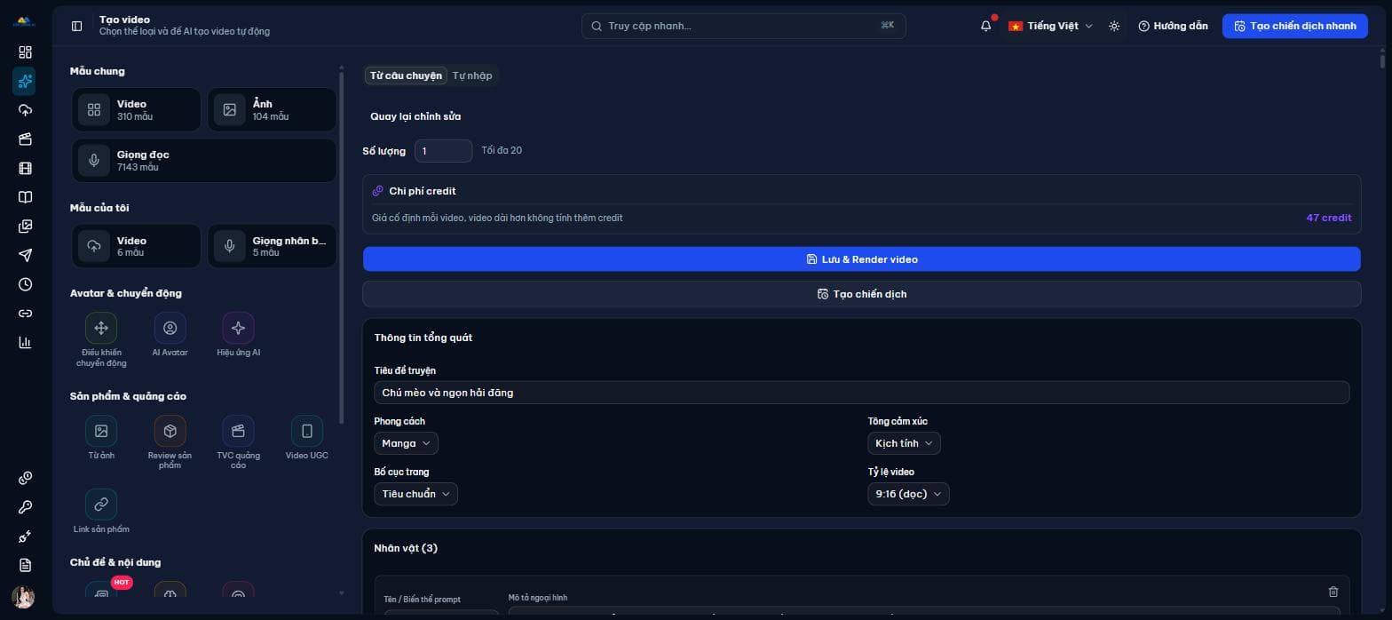Open the Tiếng Việt language dropdown
The width and height of the screenshot is (1392, 620).
click(x=1050, y=26)
